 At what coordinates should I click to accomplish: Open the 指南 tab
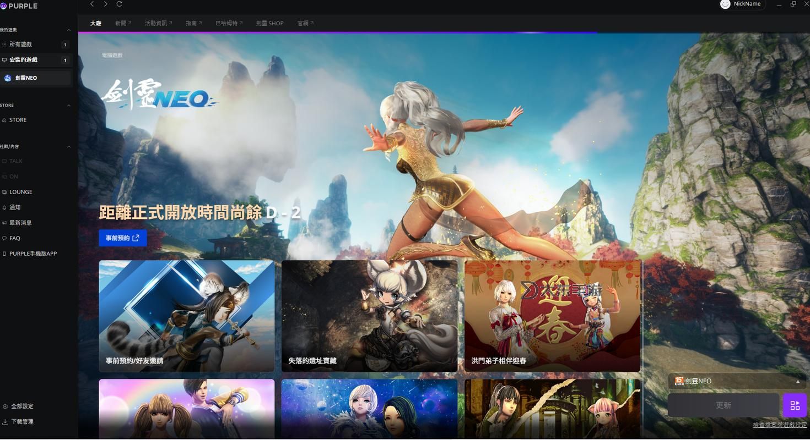(193, 23)
